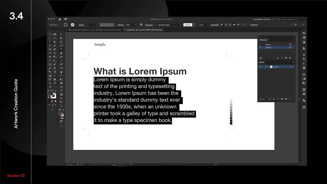Viewport: 327px width, 184px height.
Task: Switch to the artwork.ai document tab
Action: point(144,30)
